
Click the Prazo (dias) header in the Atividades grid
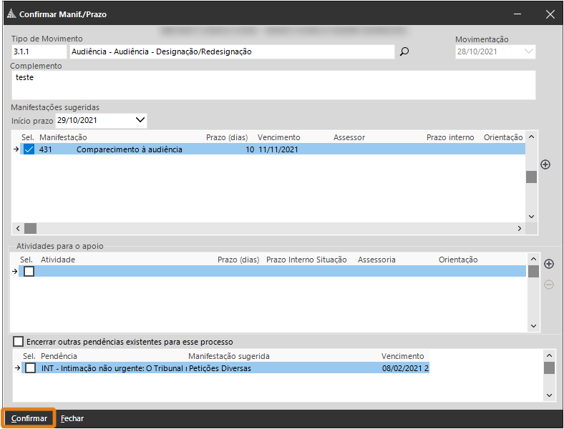click(x=238, y=260)
